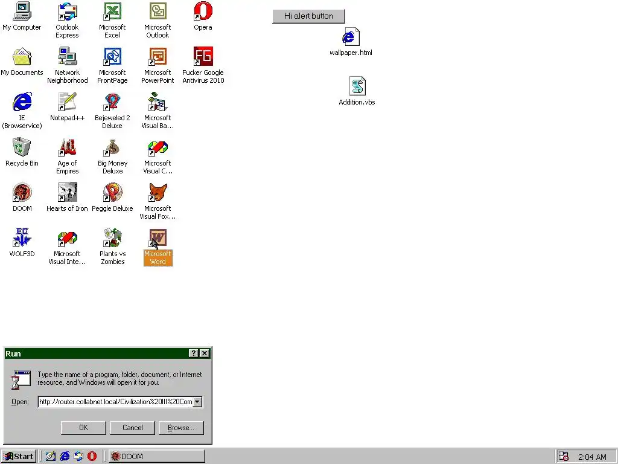Screen dimensions: 618x464
Task: Click the Hi alert button
Action: [x=308, y=16]
